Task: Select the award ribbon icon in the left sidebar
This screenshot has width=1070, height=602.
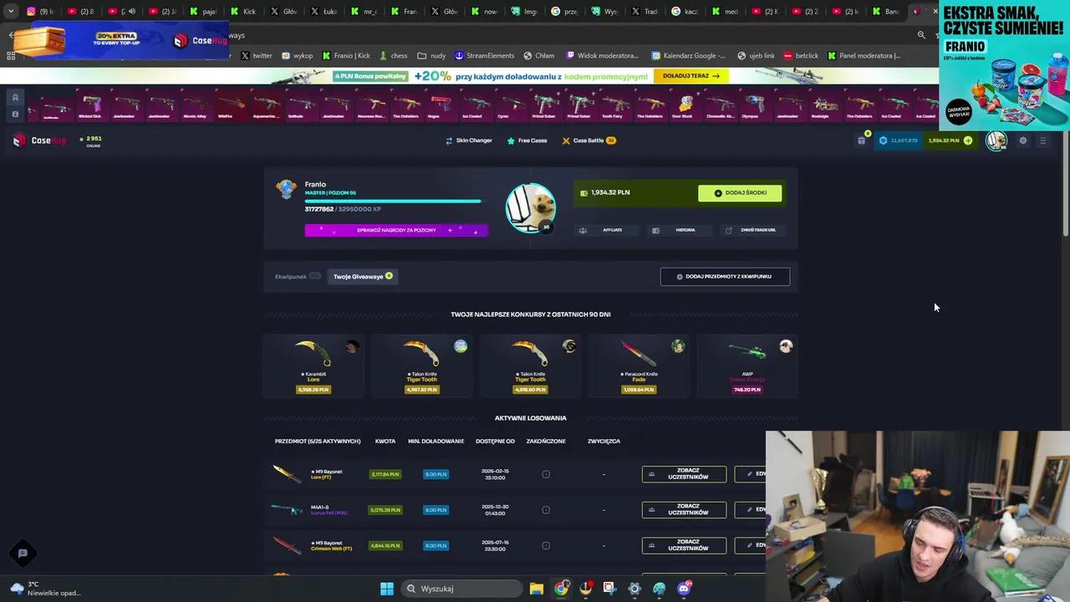Action: (x=15, y=97)
